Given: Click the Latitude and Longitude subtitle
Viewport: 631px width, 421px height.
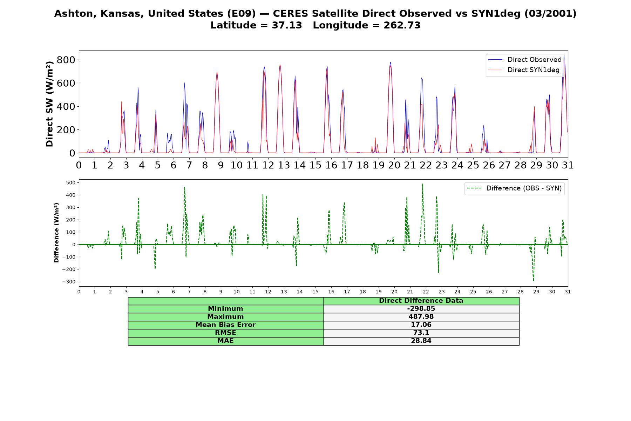Looking at the screenshot, I should [x=315, y=25].
